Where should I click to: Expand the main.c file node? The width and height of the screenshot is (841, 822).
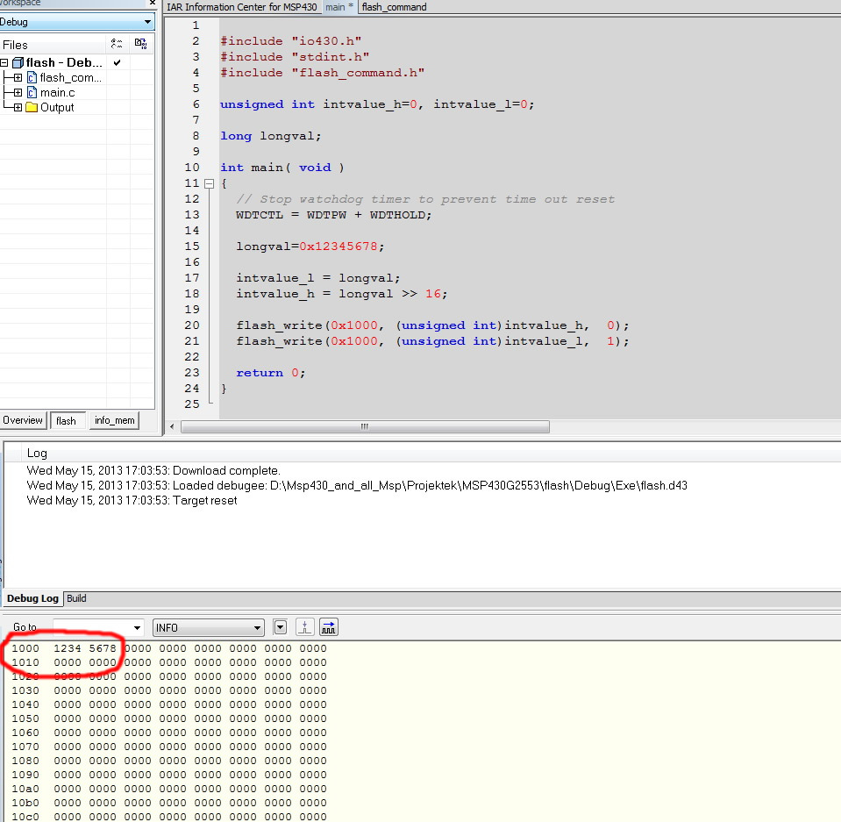pos(18,92)
